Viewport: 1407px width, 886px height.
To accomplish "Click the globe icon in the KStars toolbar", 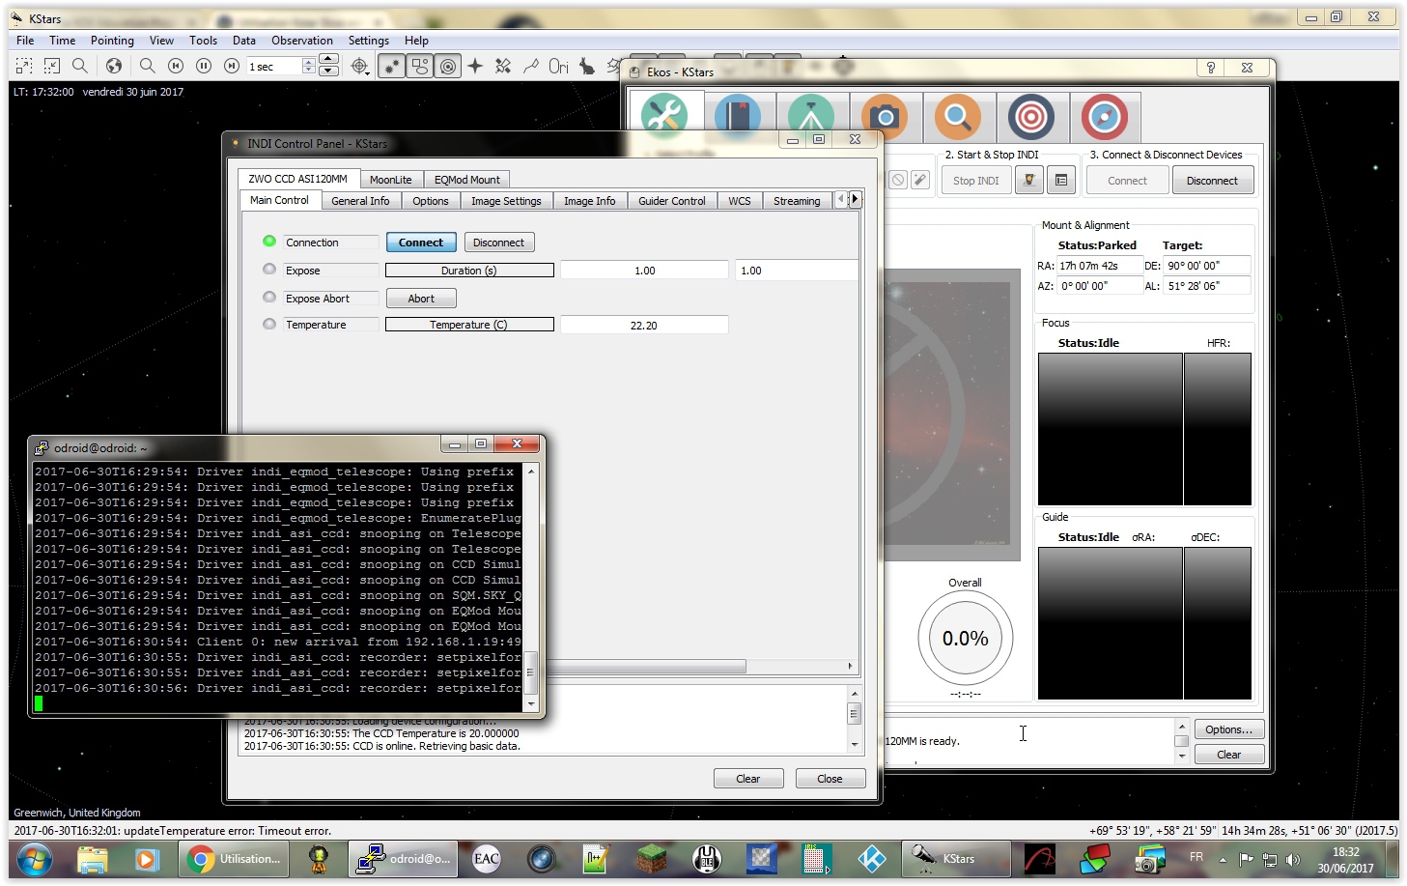I will [114, 66].
